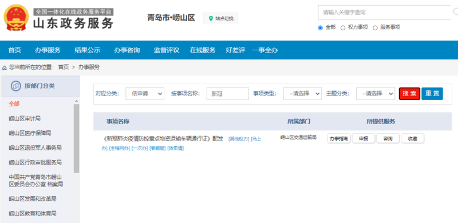Click the 按部门分类 sidebar heading

pyautogui.click(x=40, y=86)
